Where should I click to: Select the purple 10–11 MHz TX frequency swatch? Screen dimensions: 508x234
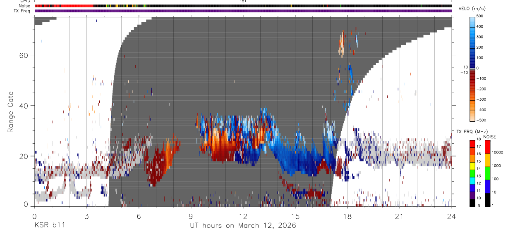[472, 195]
